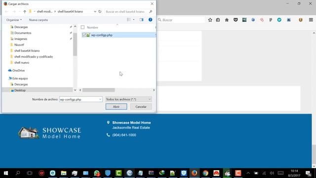
Task: Sort by Nombre column header
Action: pyautogui.click(x=92, y=28)
